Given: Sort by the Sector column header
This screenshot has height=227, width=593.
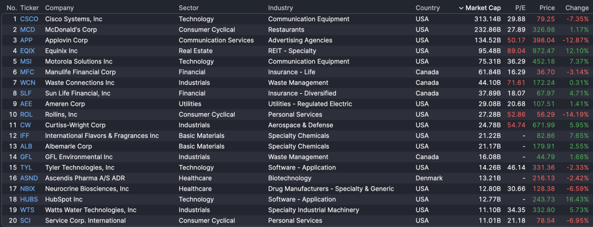Looking at the screenshot, I should [189, 8].
